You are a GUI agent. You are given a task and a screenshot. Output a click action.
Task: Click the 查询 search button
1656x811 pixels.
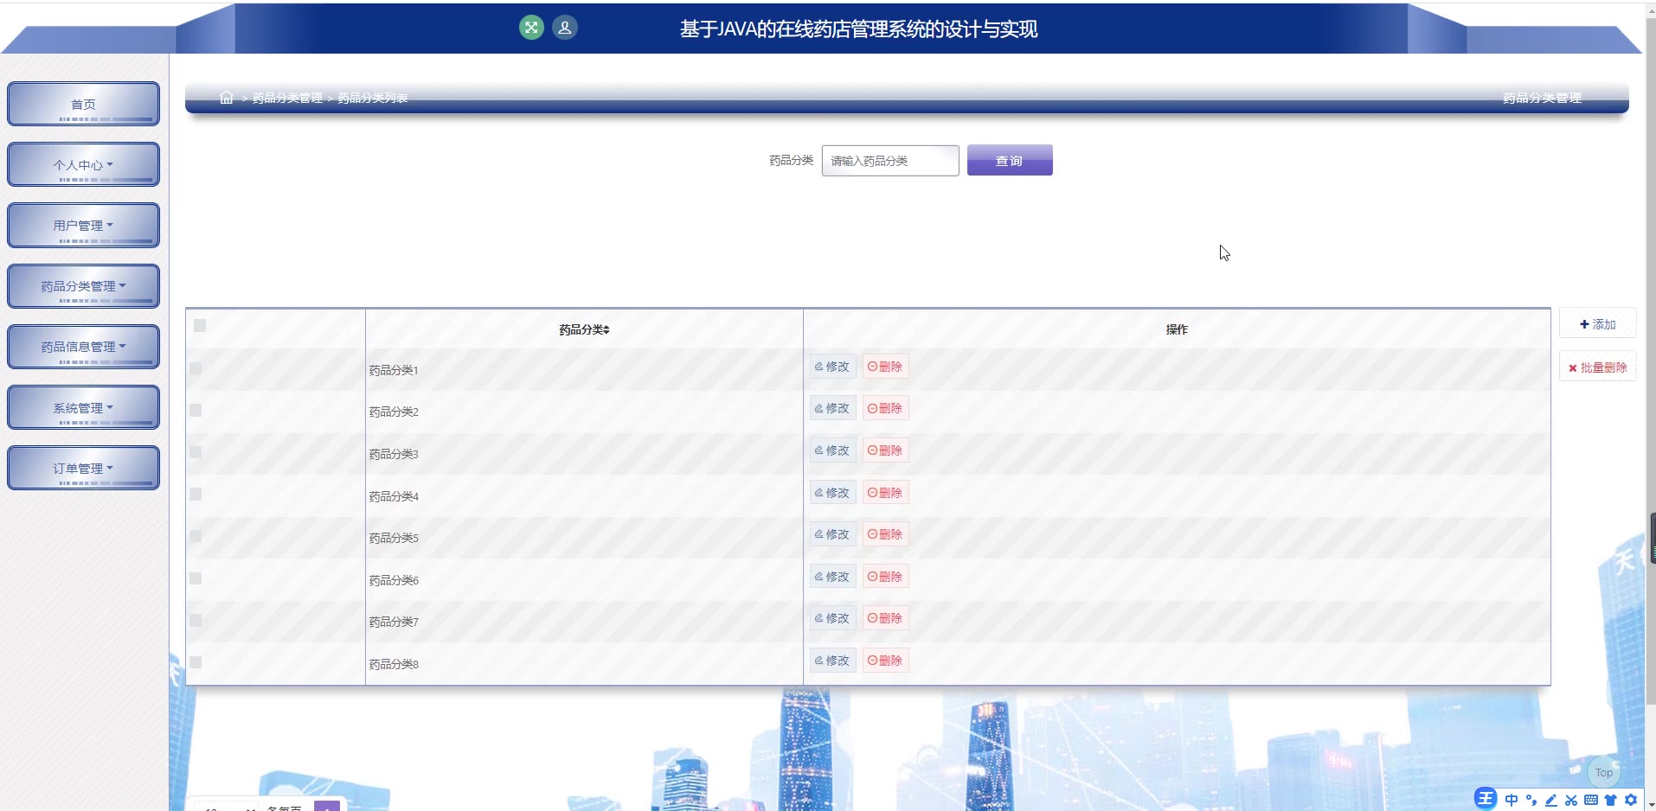coord(1010,160)
